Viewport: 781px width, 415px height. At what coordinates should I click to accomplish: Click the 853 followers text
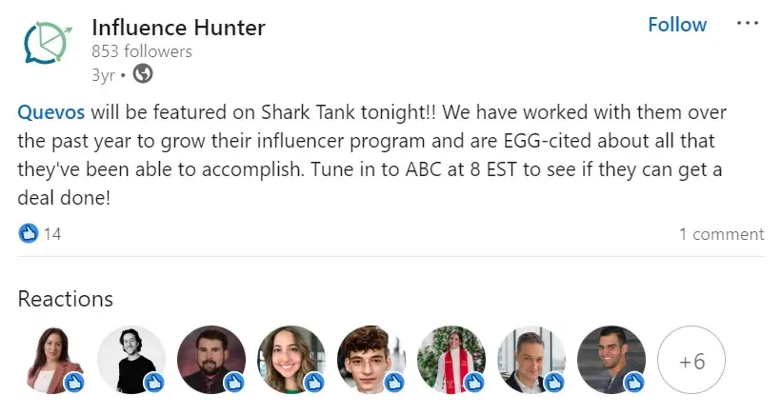[x=142, y=51]
